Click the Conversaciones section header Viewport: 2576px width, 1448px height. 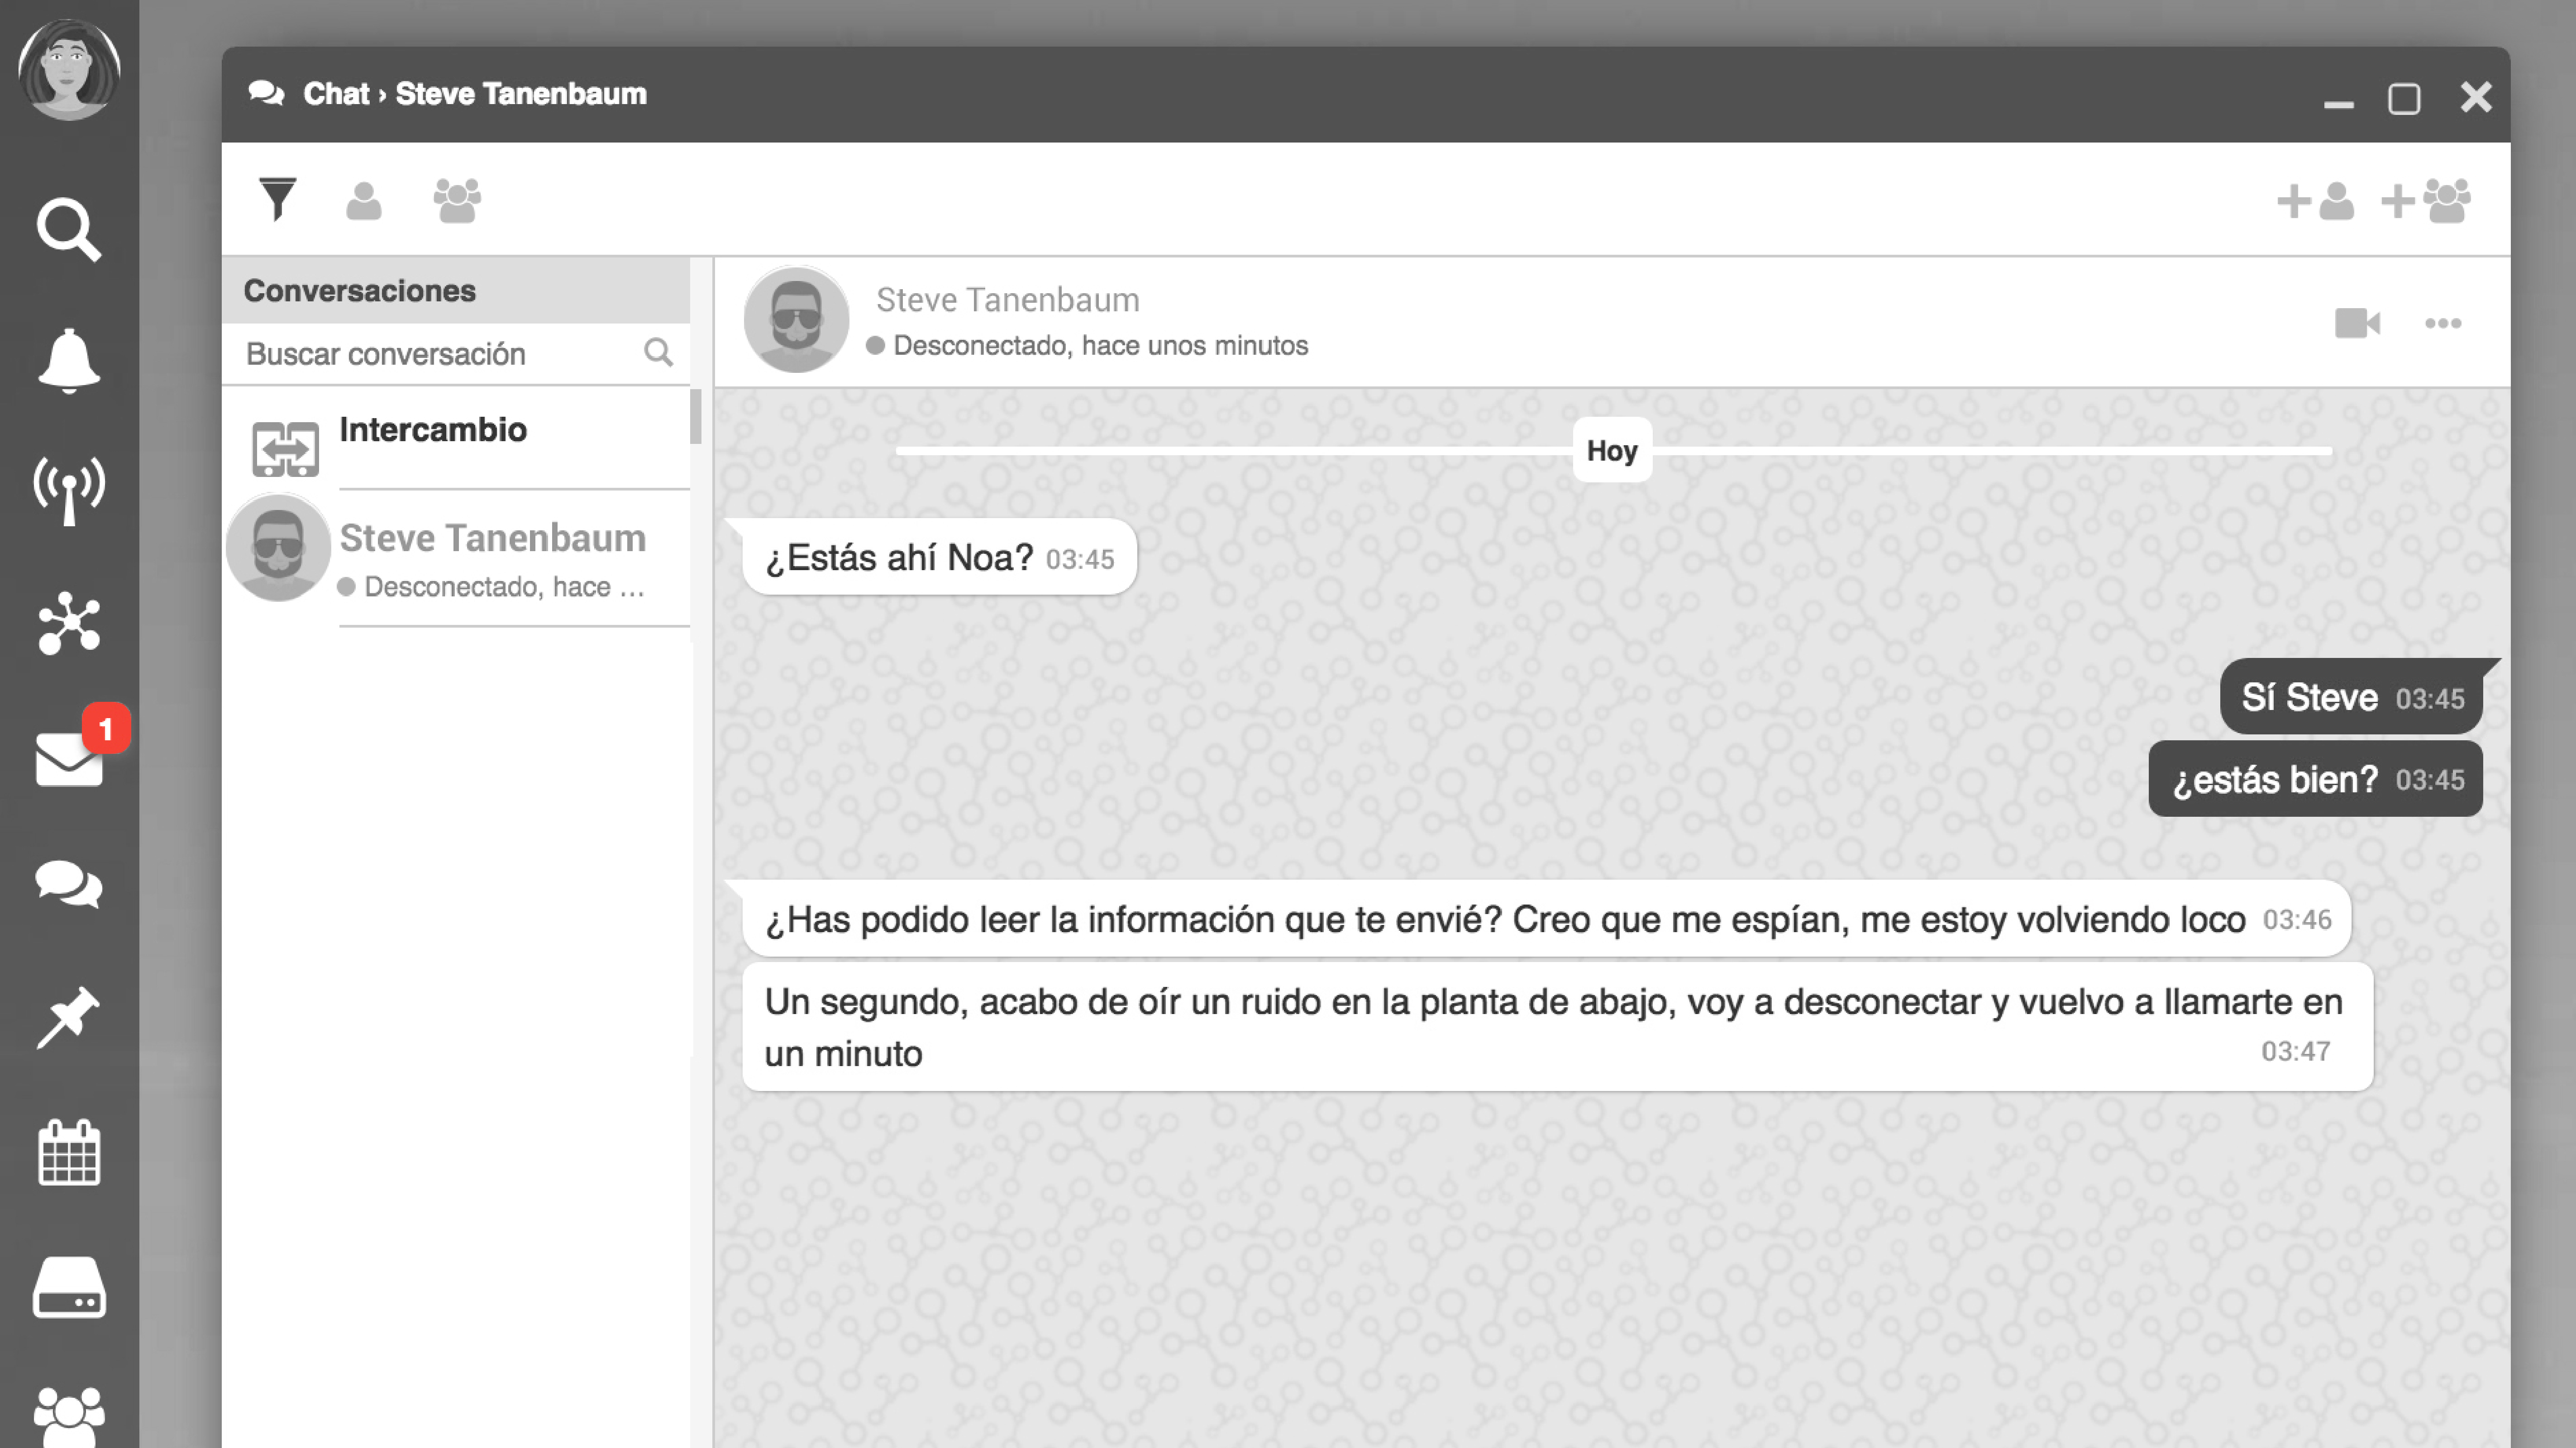tap(456, 290)
